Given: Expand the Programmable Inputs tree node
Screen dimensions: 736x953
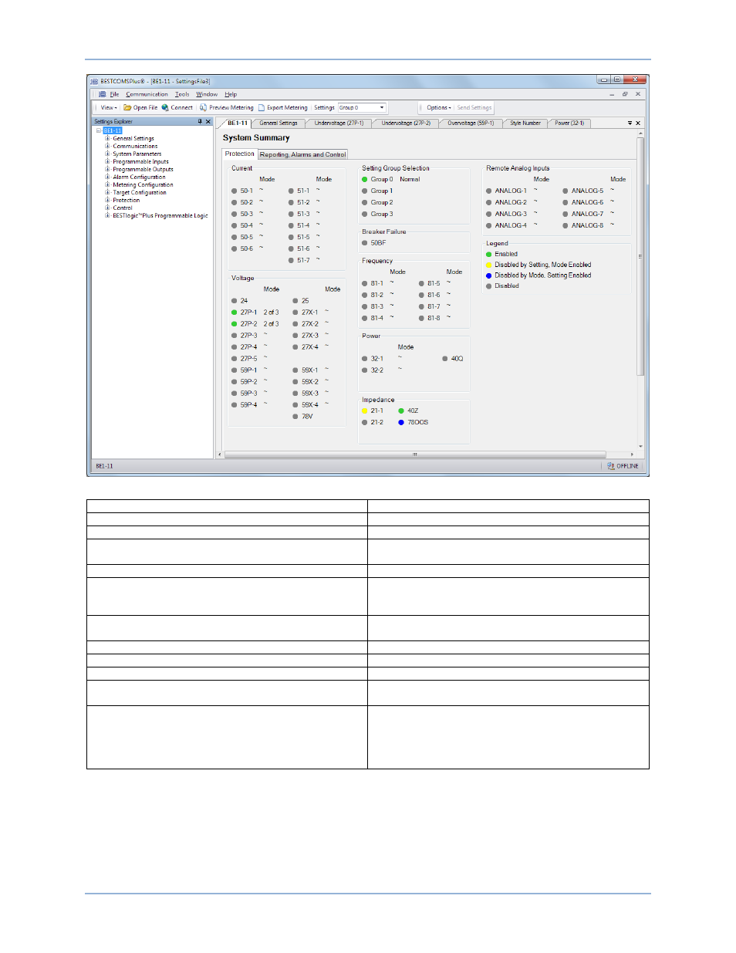Looking at the screenshot, I should coord(107,161).
